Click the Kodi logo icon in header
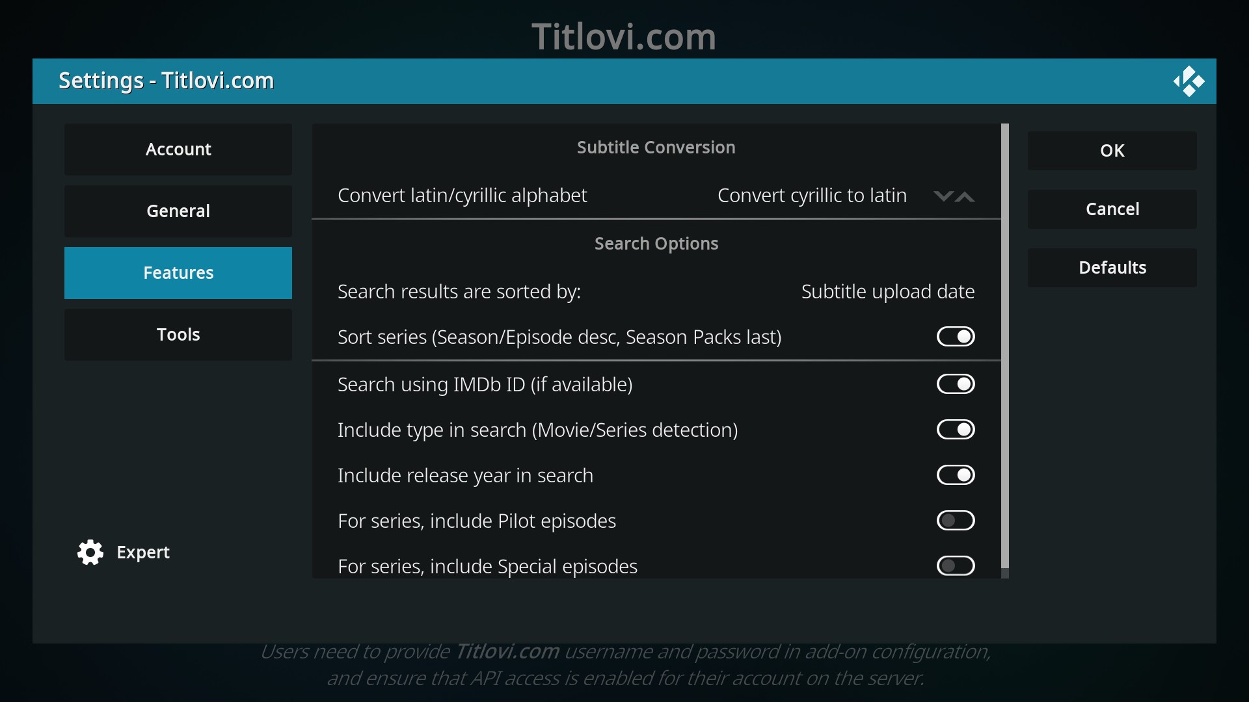The width and height of the screenshot is (1249, 702). (1189, 81)
